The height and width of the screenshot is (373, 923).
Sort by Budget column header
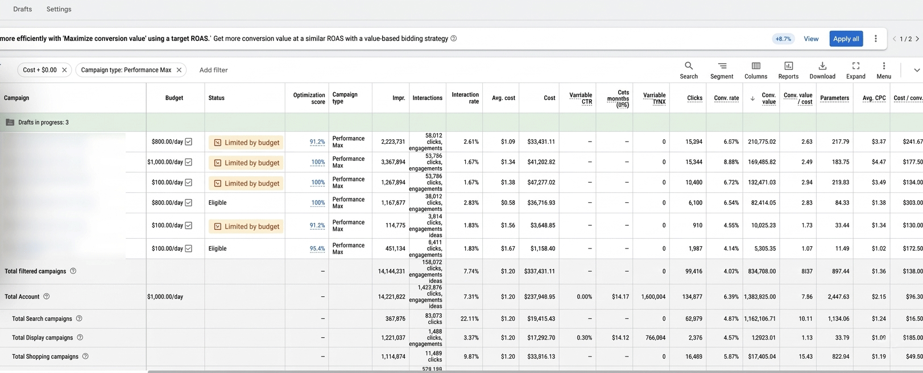[174, 98]
